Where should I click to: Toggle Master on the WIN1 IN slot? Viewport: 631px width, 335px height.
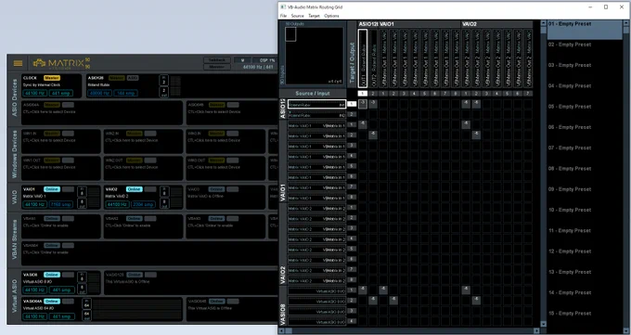pyautogui.click(x=52, y=134)
